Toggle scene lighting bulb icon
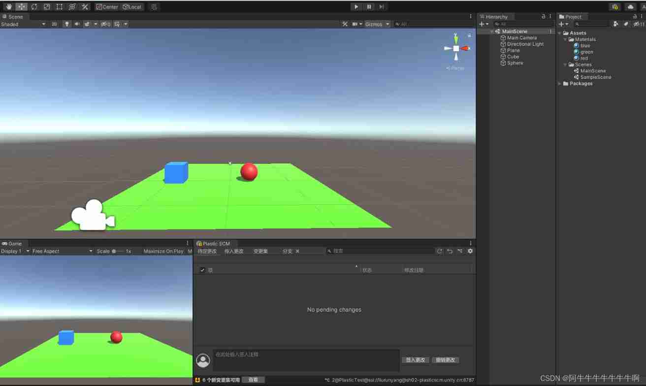This screenshot has height=386, width=646. [x=67, y=24]
